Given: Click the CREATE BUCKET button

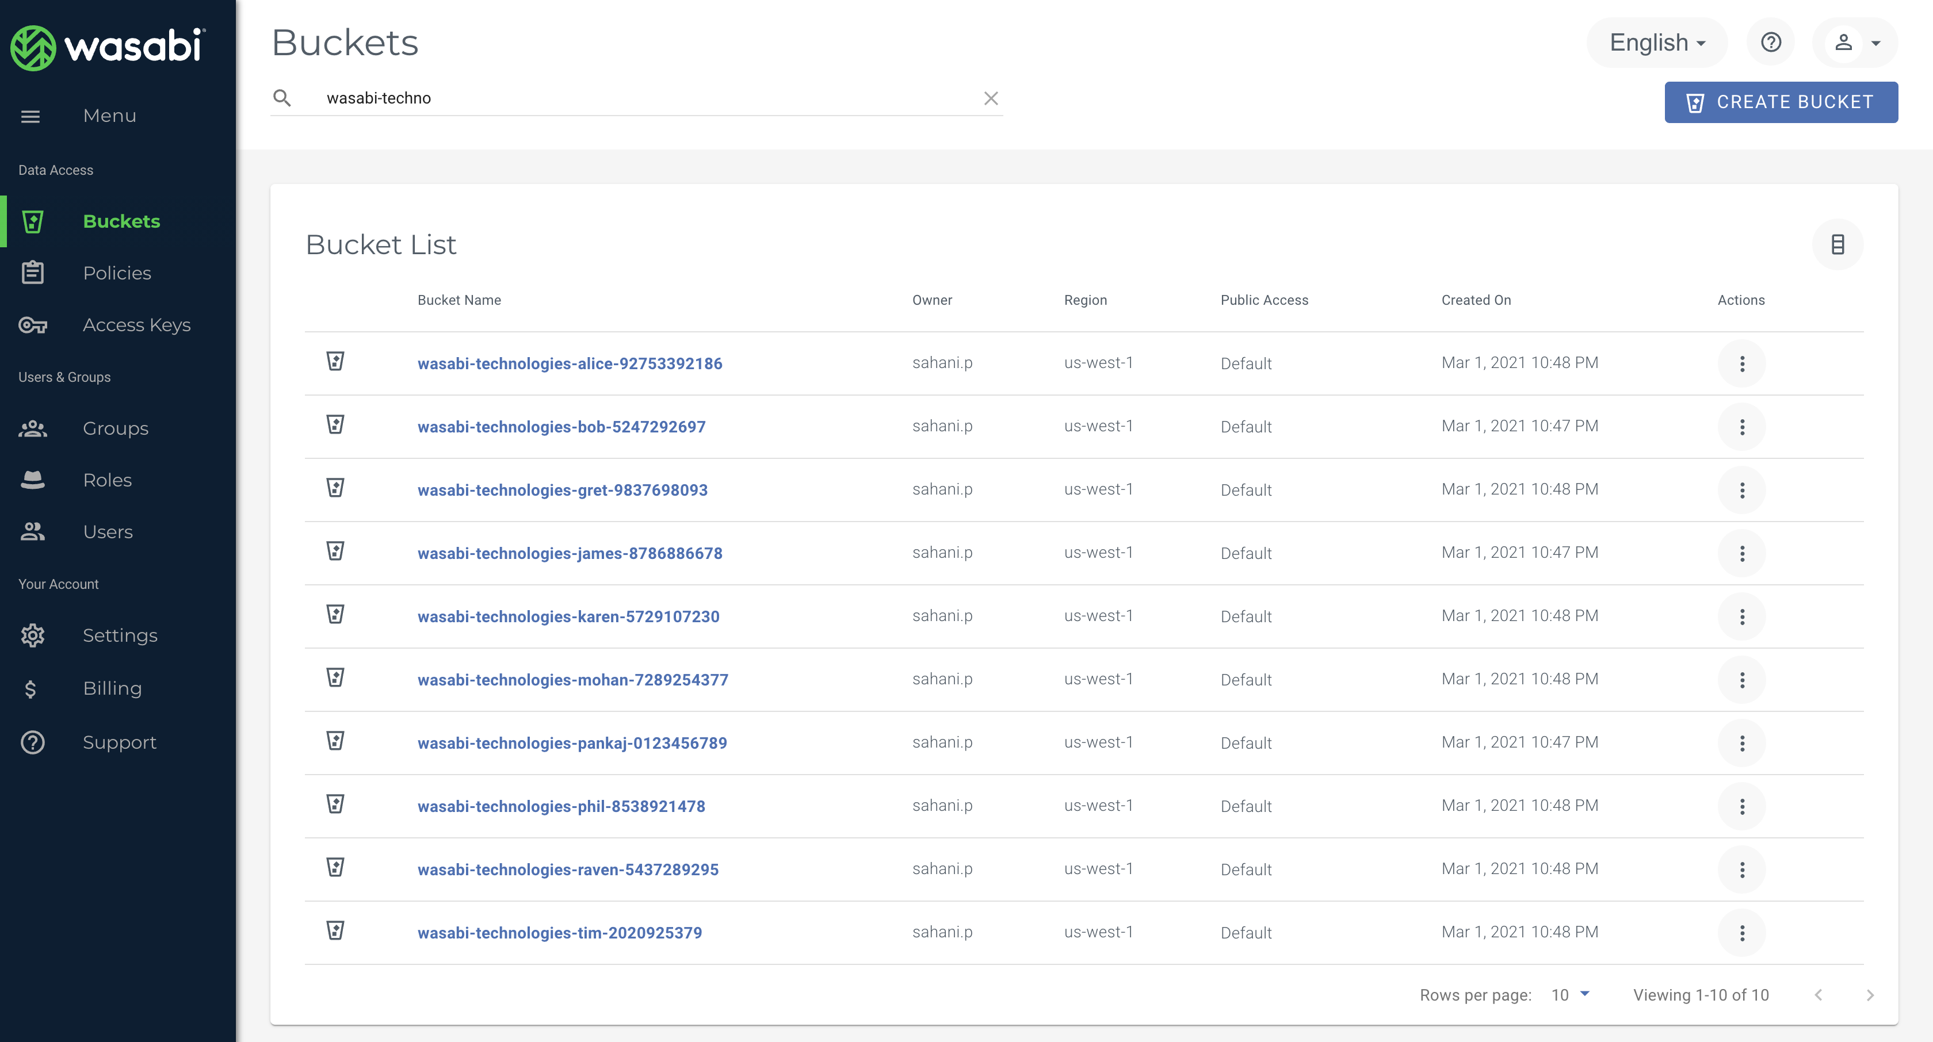Looking at the screenshot, I should click(x=1781, y=102).
